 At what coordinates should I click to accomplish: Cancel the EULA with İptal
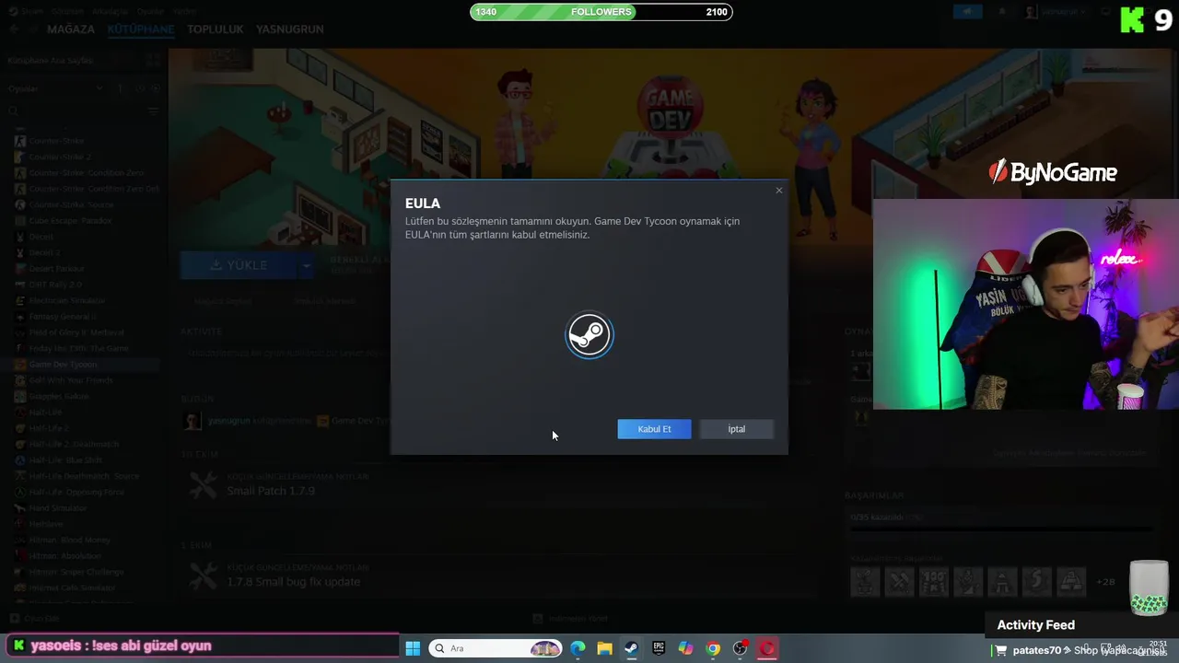pyautogui.click(x=736, y=429)
